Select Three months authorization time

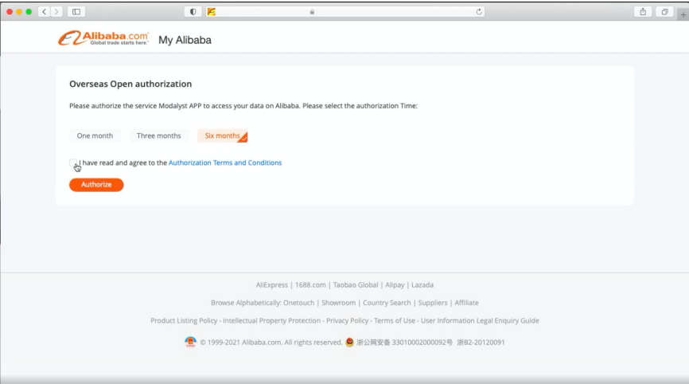158,136
